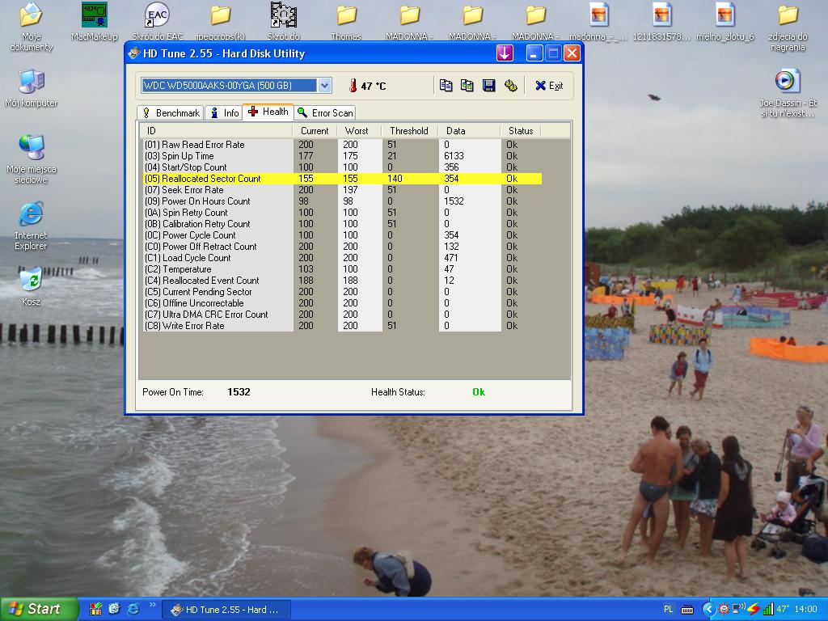Select the (C2) Temperature row
The height and width of the screenshot is (621, 828).
tap(341, 268)
